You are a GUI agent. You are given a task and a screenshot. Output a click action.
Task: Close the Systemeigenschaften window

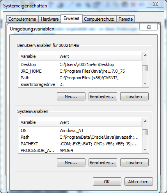155,4
